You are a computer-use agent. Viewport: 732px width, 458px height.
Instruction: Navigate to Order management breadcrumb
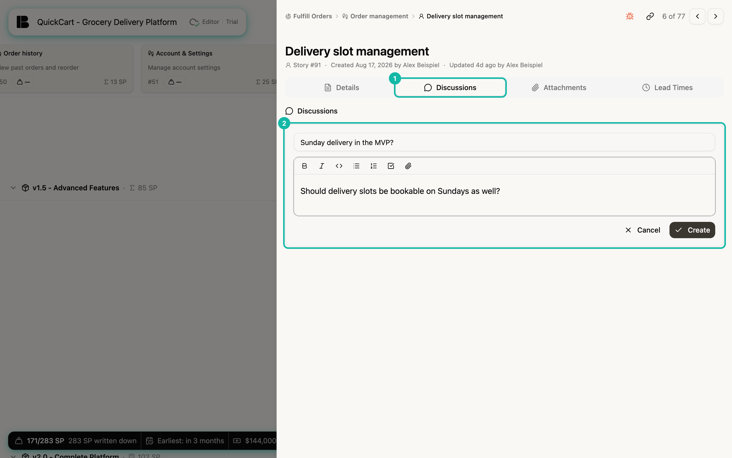pos(375,16)
